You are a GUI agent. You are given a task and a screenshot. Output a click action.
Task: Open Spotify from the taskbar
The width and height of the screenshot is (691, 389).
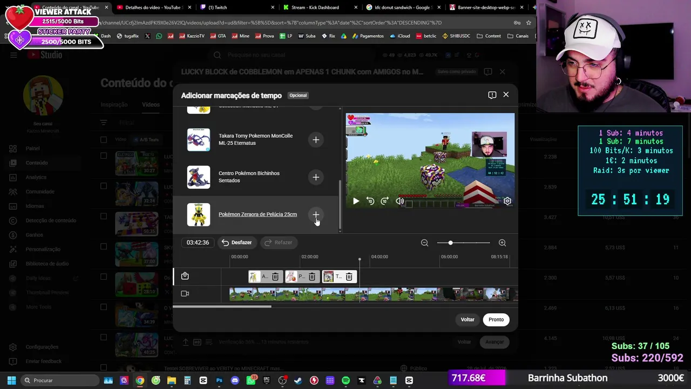[x=345, y=380]
